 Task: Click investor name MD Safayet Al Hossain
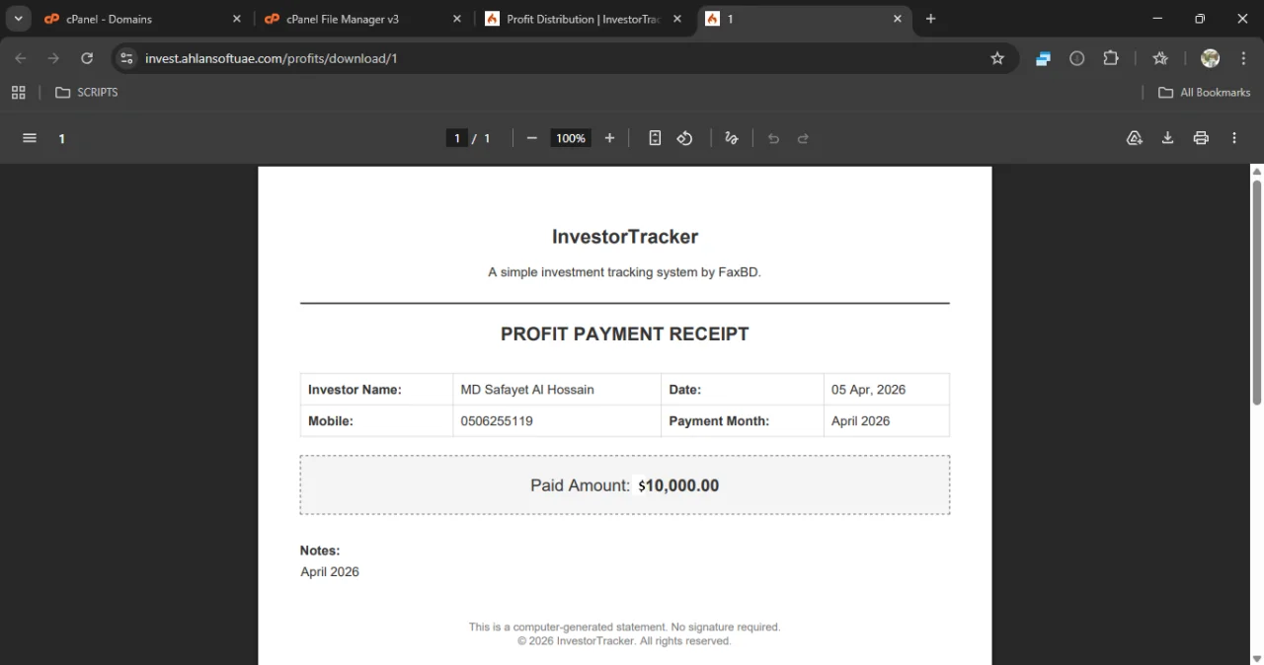[527, 390]
